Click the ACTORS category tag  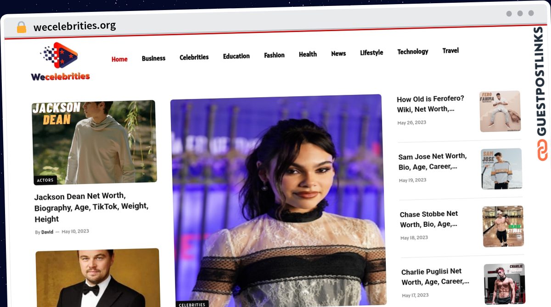pos(45,180)
